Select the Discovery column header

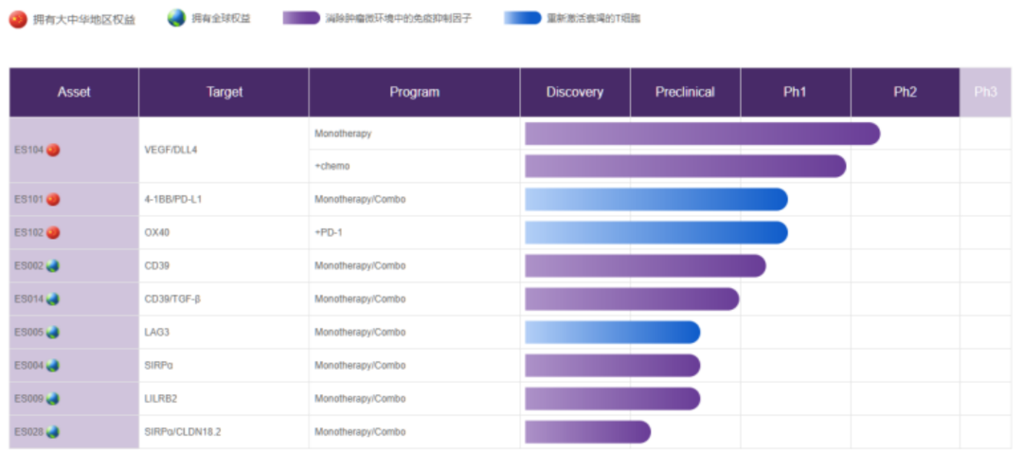point(574,92)
